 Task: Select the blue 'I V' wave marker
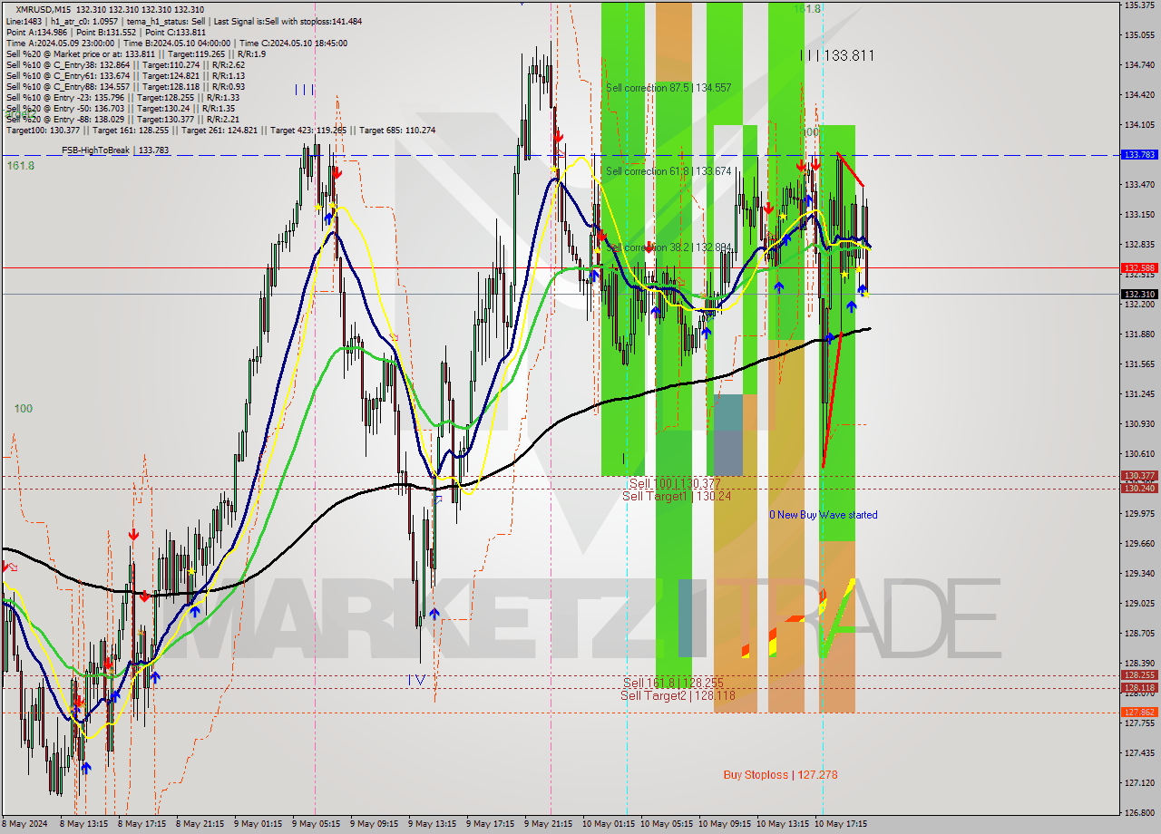[x=416, y=679]
